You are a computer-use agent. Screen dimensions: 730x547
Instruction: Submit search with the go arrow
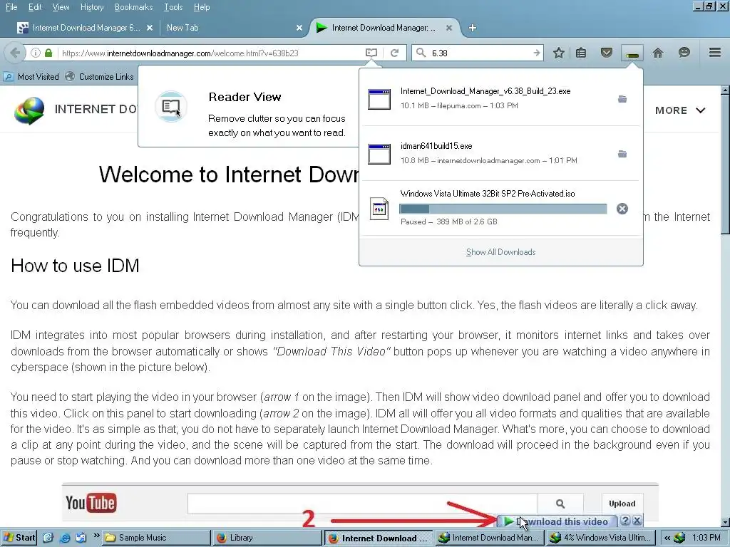coord(537,53)
